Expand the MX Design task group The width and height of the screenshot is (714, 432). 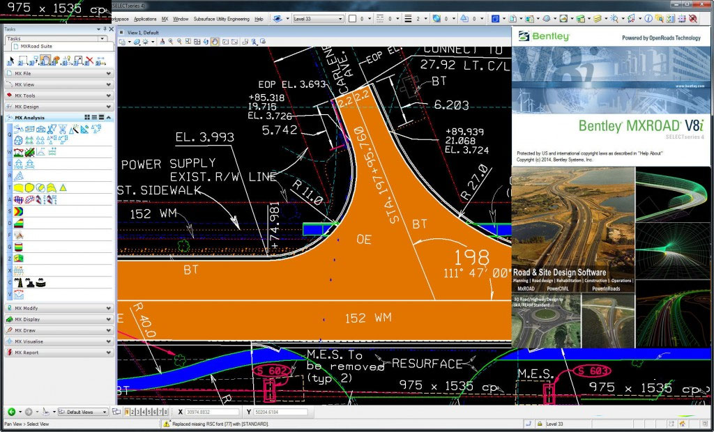[59, 107]
